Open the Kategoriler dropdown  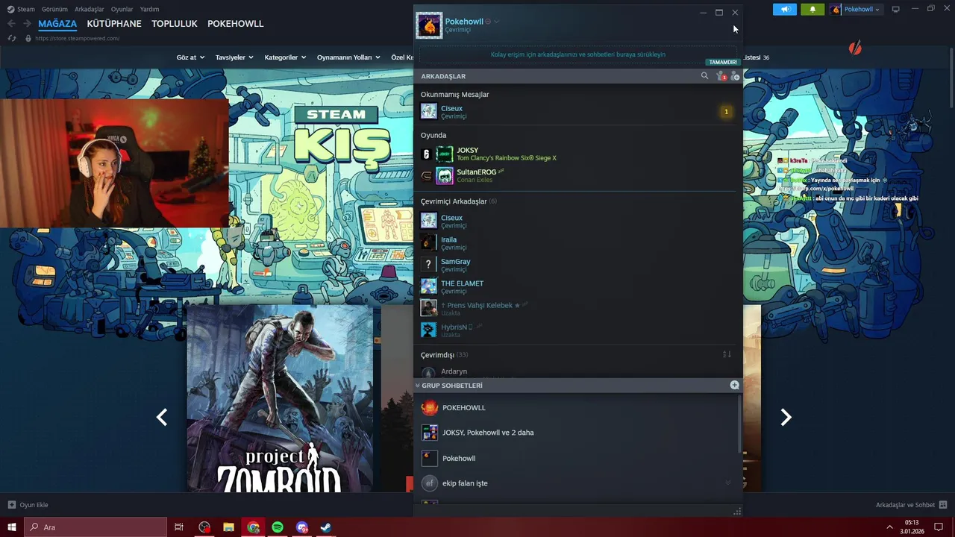click(x=285, y=57)
